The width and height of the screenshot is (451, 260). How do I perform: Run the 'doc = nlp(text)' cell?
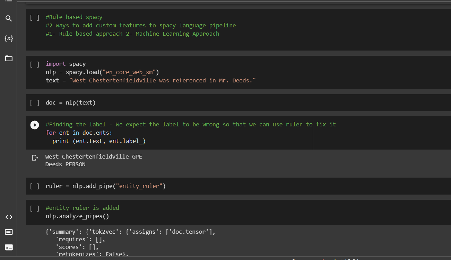coord(35,103)
